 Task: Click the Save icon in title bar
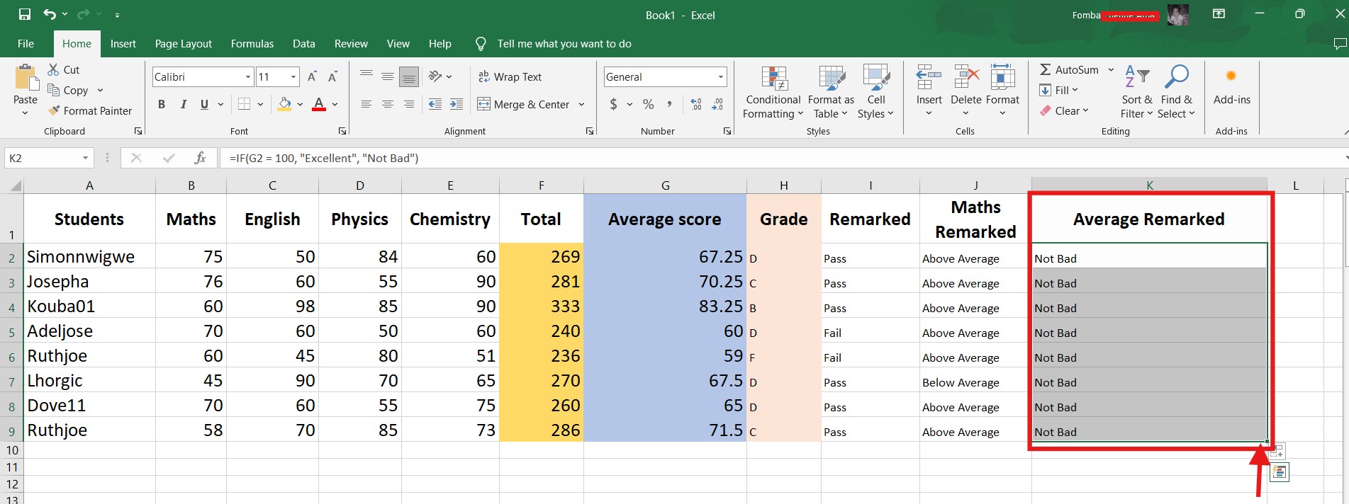(x=25, y=14)
